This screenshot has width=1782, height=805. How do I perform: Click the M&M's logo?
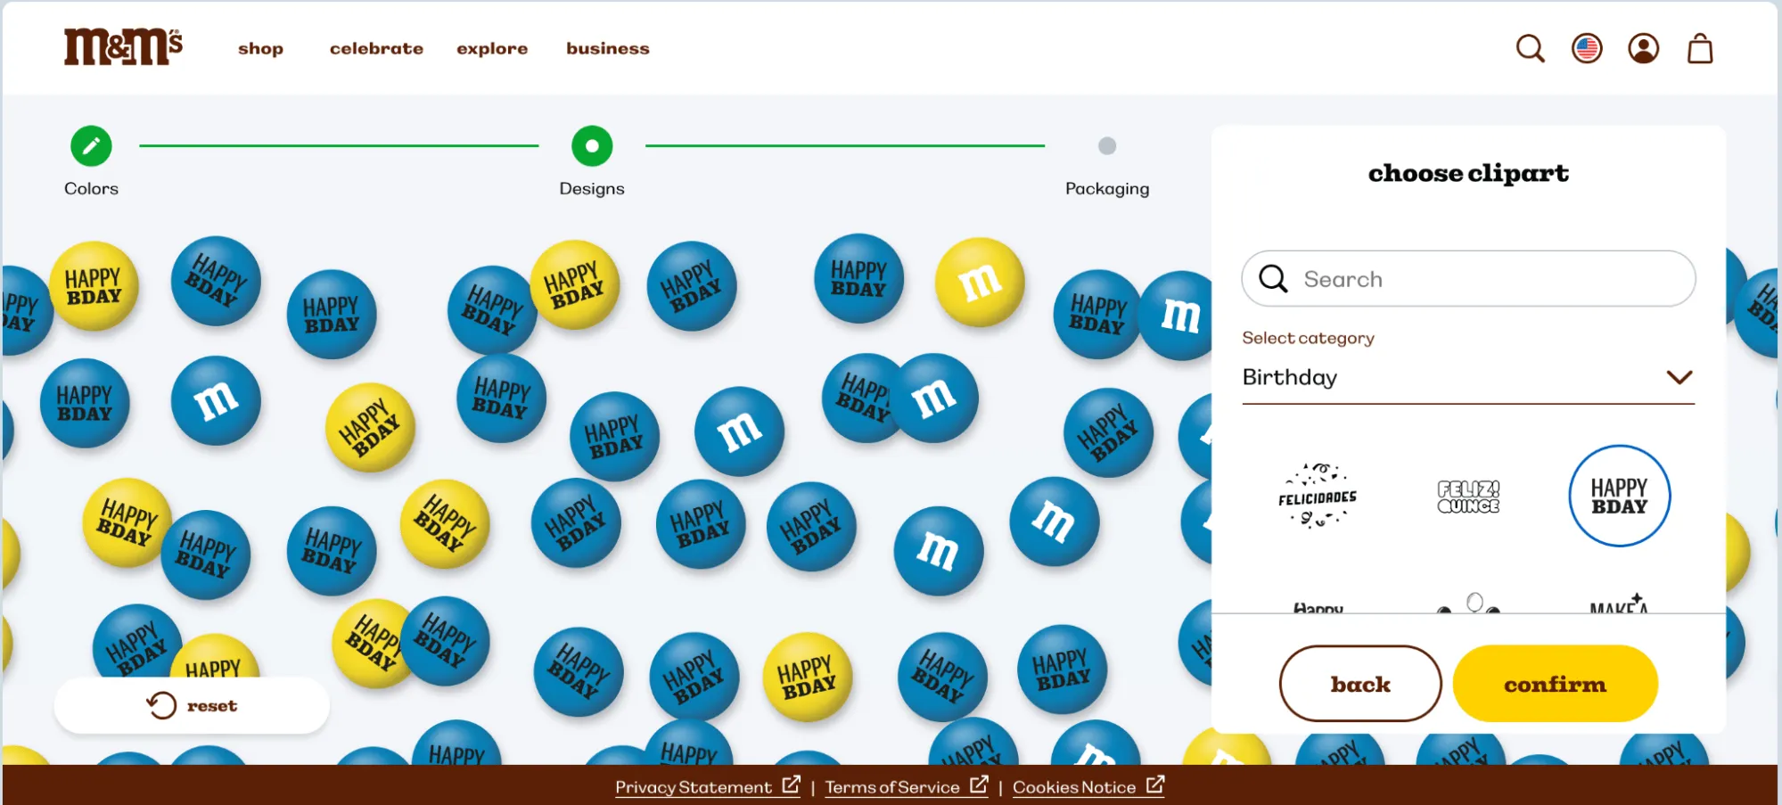pos(123,47)
